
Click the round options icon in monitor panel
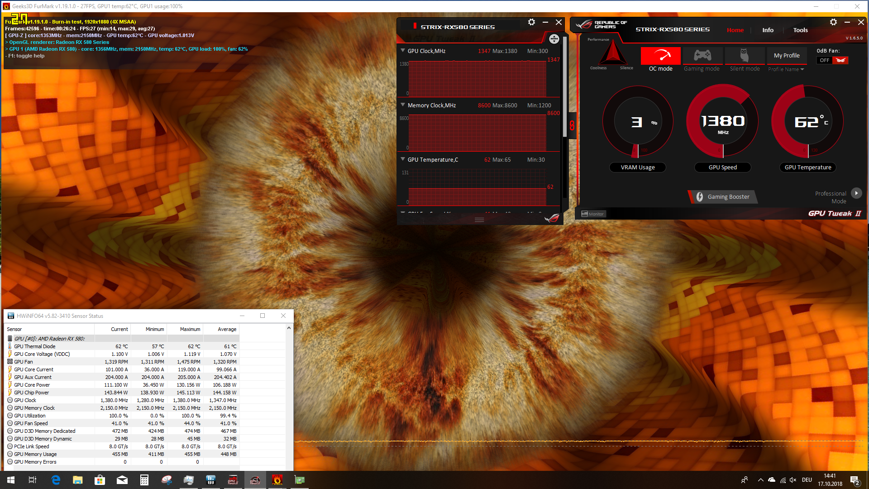pos(554,39)
